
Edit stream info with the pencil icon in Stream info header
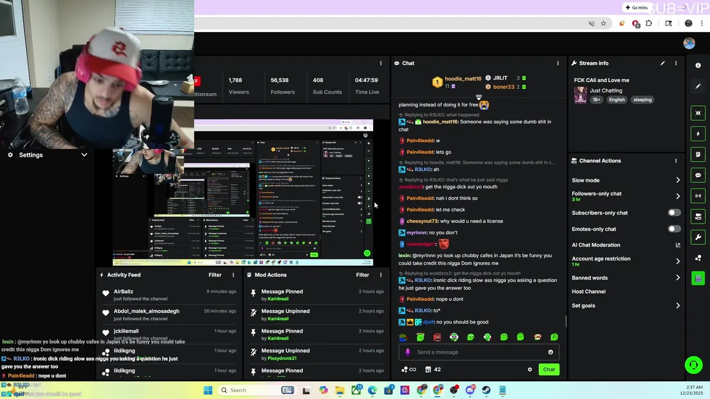coord(662,63)
